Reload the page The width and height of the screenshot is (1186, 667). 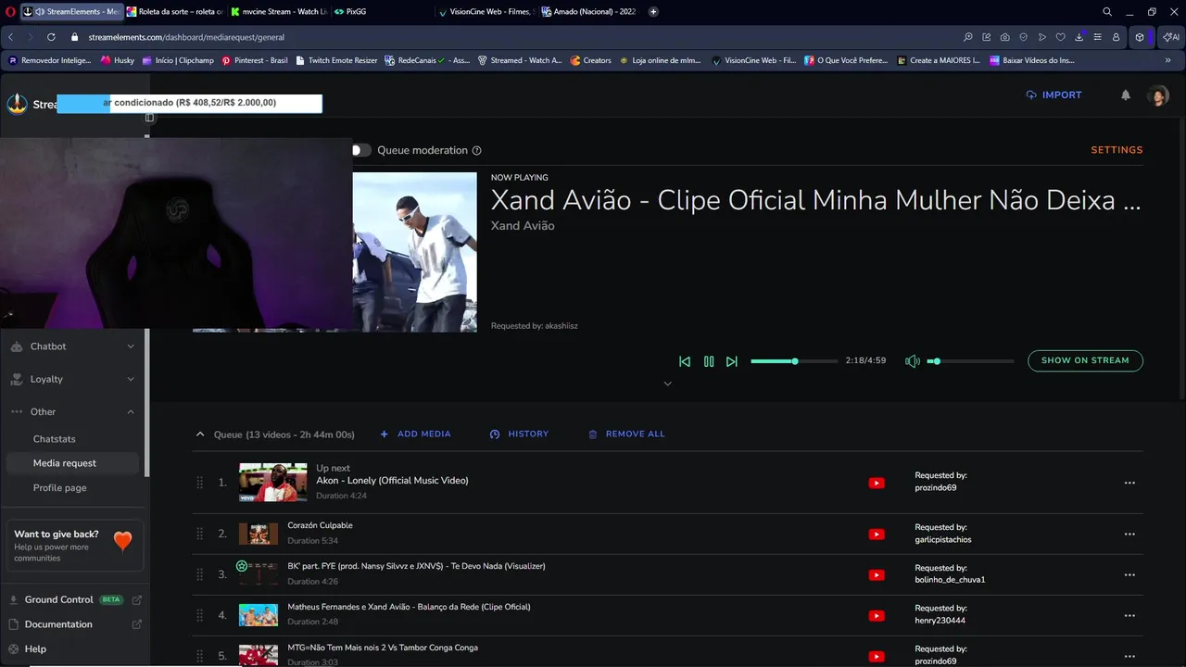pyautogui.click(x=51, y=37)
